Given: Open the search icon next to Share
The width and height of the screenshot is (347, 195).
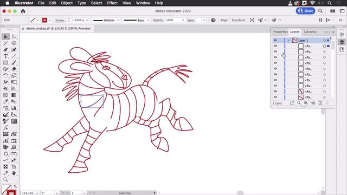Looking at the screenshot, I should point(320,11).
